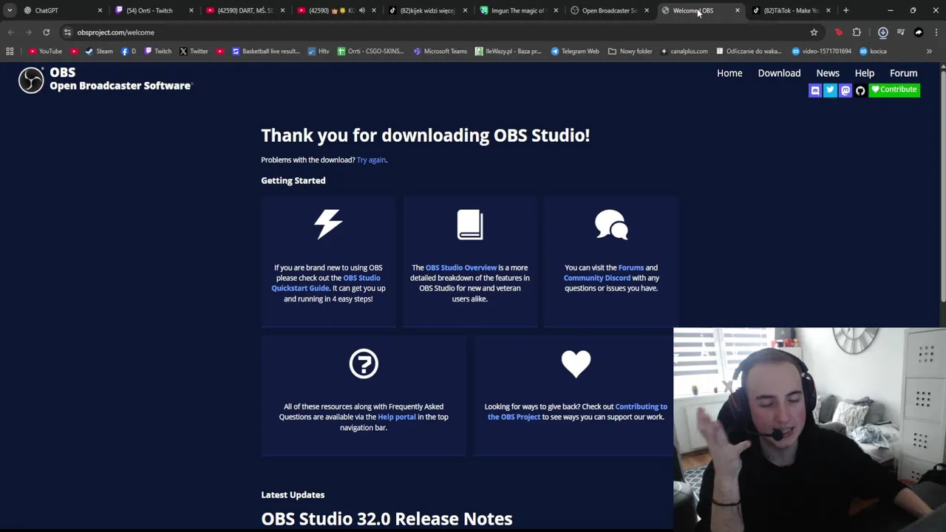Open the Discord social icon
Screen dimensions: 946x532
click(815, 90)
